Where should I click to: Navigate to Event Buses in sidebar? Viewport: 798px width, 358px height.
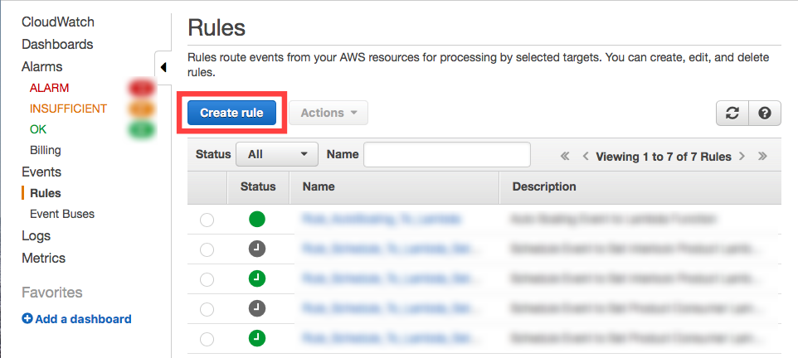62,214
